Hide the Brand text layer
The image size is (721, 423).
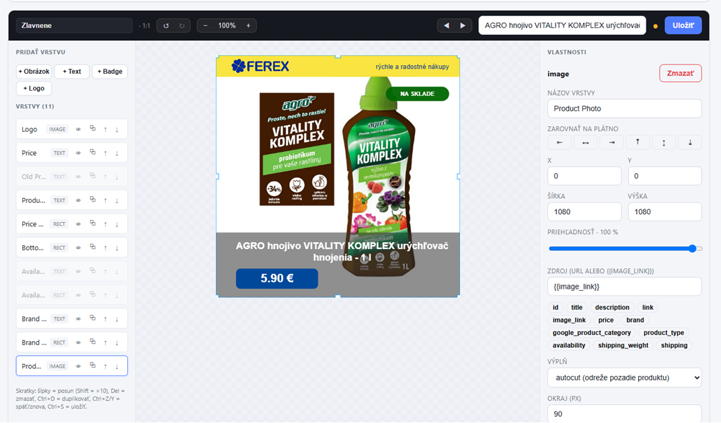click(x=78, y=319)
